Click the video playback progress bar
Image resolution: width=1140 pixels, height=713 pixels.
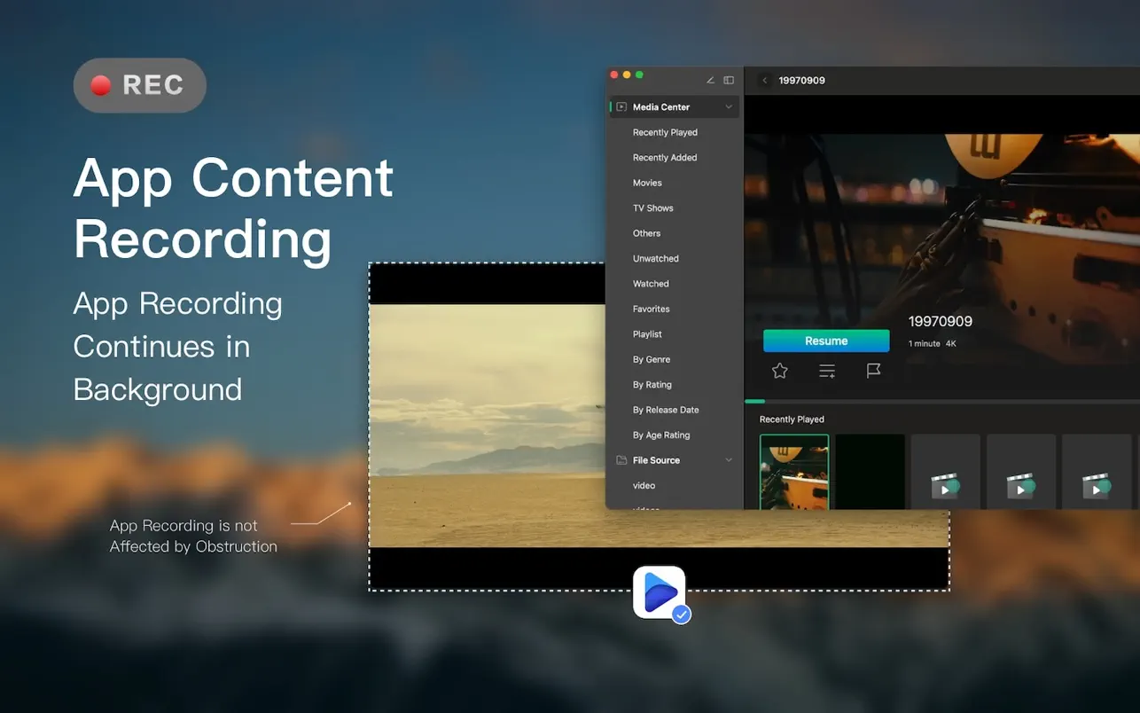941,402
